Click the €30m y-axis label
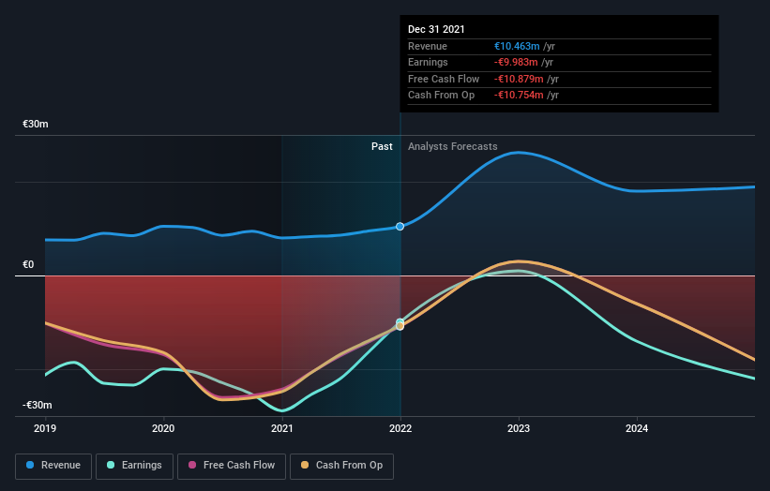This screenshot has height=491, width=770. (36, 124)
